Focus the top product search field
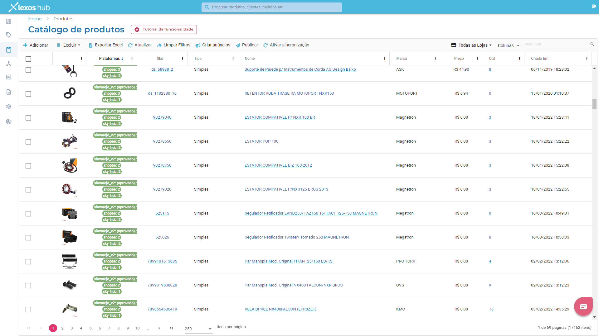The height and width of the screenshot is (336, 599). point(275,7)
